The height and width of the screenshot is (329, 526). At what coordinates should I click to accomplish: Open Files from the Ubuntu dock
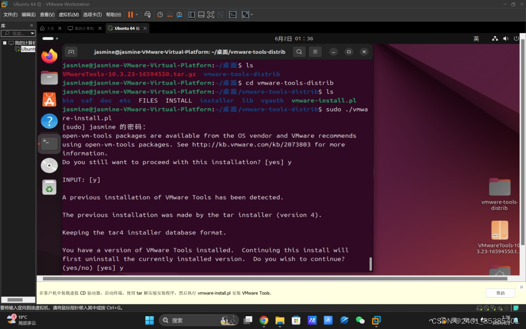pyautogui.click(x=49, y=78)
